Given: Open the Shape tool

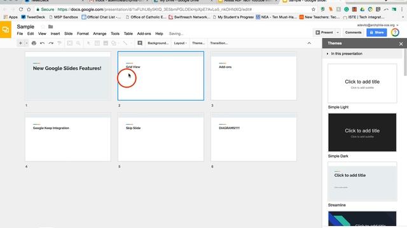Looking at the screenshot, I should 114,43.
